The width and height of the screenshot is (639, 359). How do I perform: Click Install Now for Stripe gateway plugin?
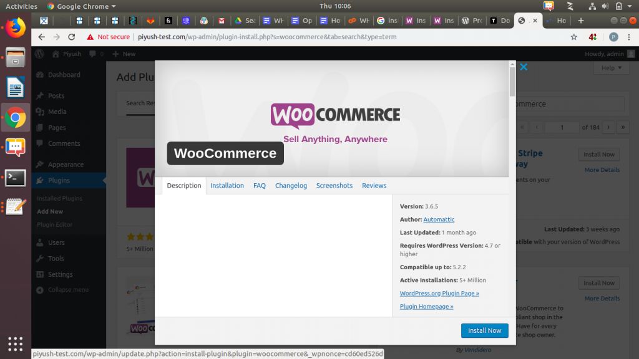click(598, 155)
